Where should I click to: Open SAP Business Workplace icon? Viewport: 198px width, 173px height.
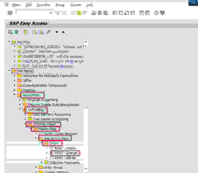[x=25, y=32]
